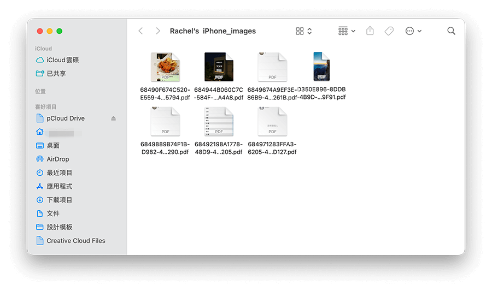Select the food photo PDF 68490F674C520
Viewport: 492px width, 291px height.
pyautogui.click(x=165, y=67)
